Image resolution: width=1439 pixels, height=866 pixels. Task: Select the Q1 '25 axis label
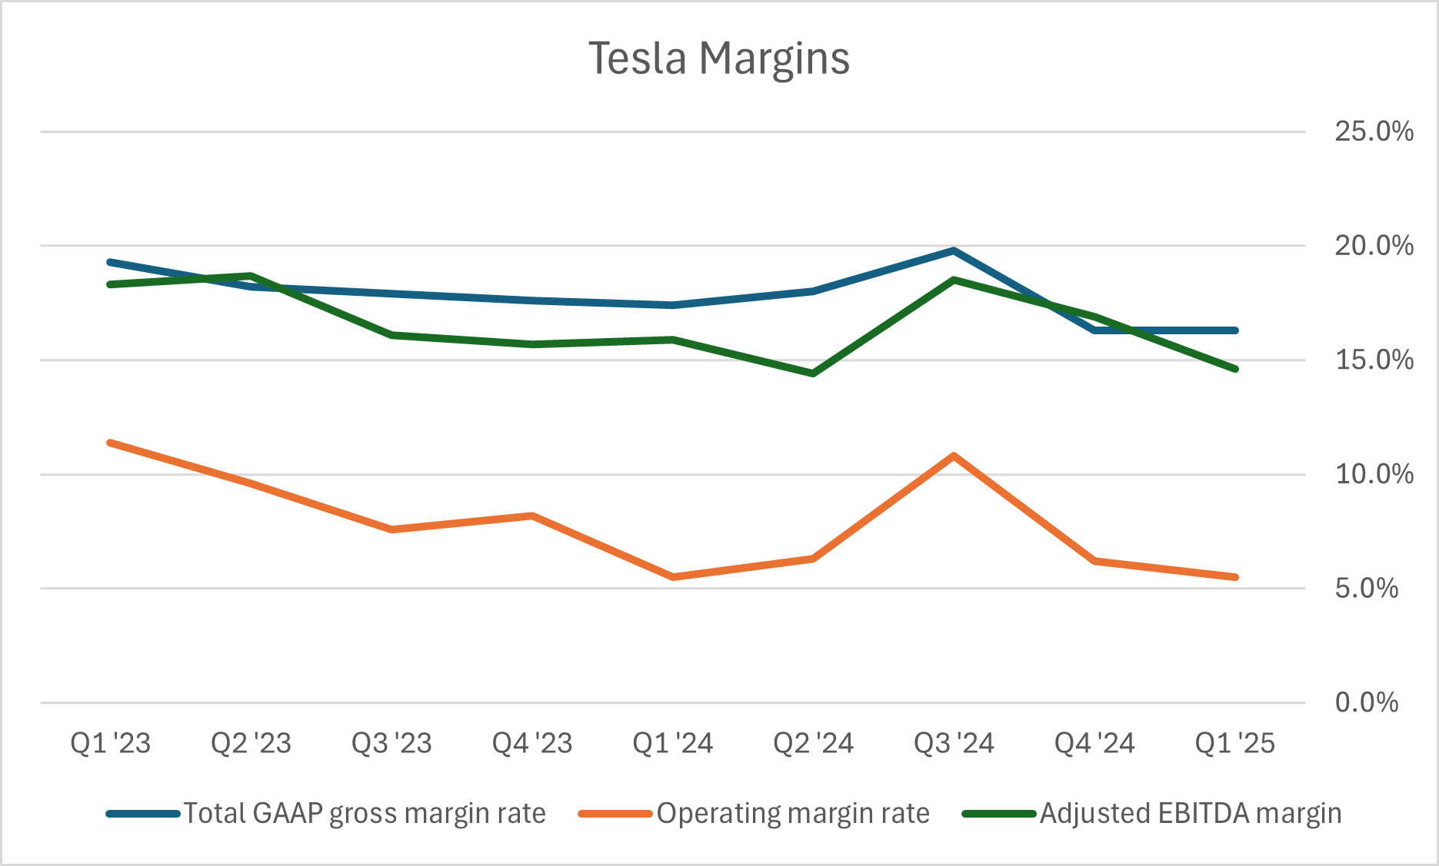click(x=1235, y=743)
